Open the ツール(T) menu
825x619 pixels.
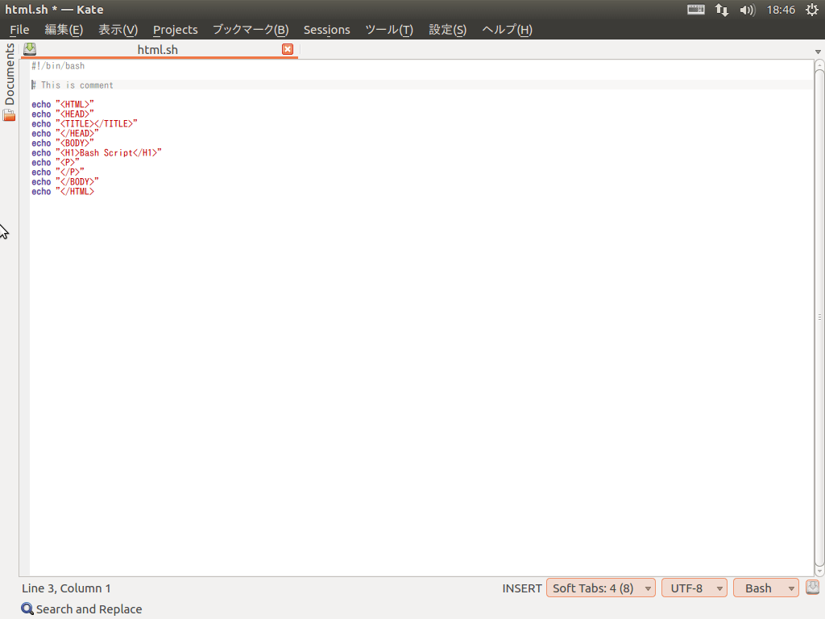pos(389,30)
